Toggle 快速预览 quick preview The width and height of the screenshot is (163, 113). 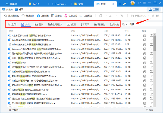pos(86,16)
